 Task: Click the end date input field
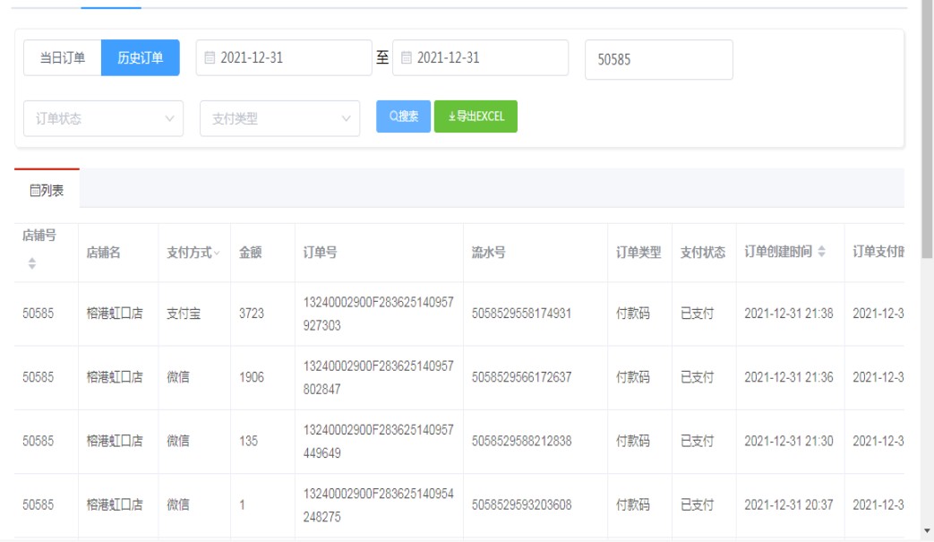click(x=488, y=58)
